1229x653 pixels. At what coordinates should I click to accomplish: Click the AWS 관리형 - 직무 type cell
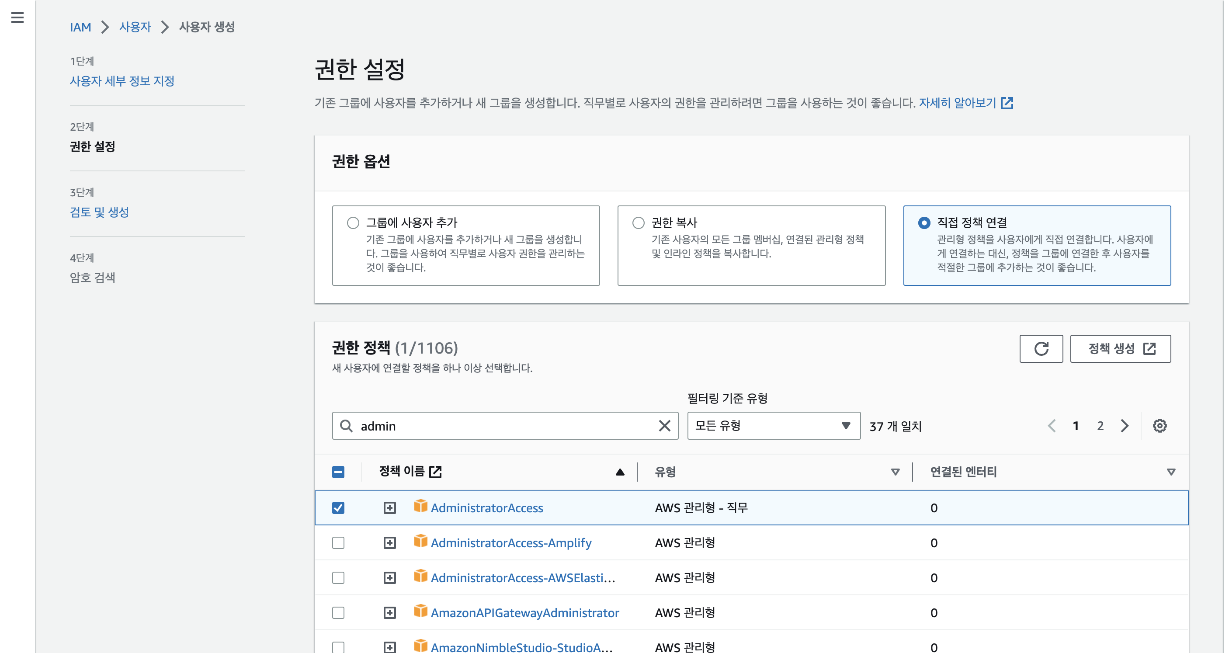[701, 507]
